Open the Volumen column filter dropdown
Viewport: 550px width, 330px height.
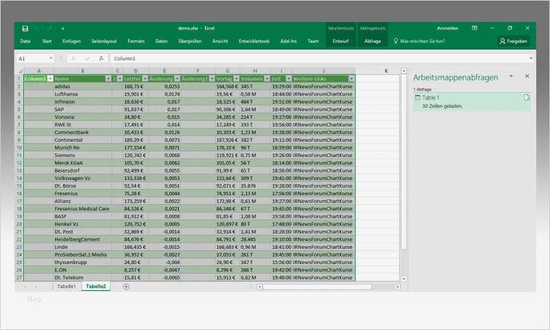tap(267, 78)
